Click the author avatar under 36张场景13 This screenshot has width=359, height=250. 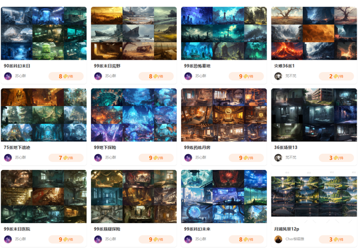pyautogui.click(x=278, y=158)
